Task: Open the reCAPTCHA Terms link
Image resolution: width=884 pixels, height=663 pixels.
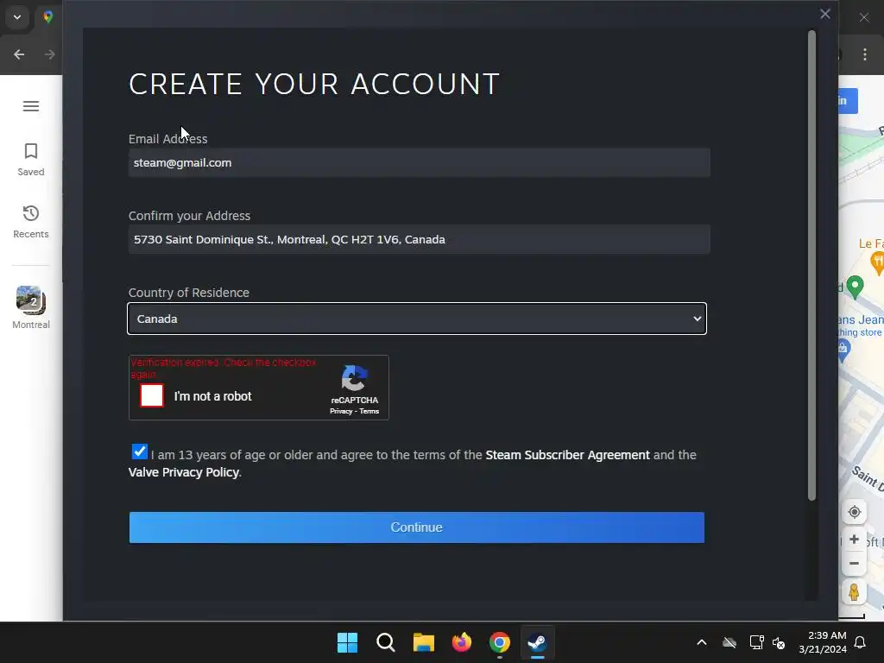Action: tap(369, 412)
